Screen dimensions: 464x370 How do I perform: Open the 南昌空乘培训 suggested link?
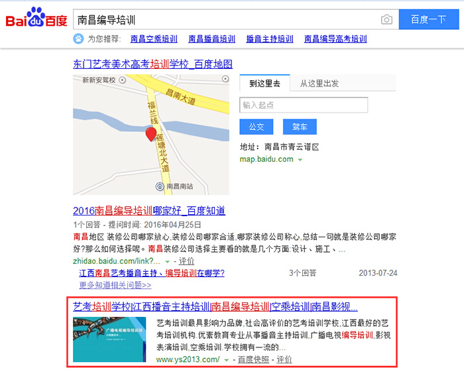tap(154, 38)
